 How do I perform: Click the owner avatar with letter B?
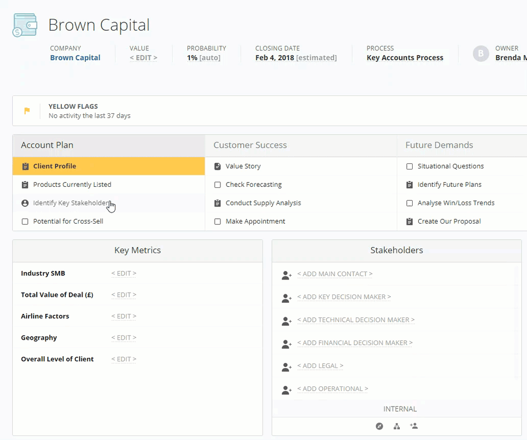[481, 54]
